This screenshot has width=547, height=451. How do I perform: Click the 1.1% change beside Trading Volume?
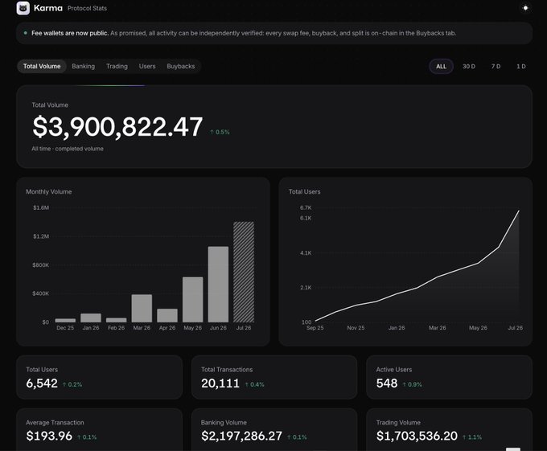click(472, 437)
